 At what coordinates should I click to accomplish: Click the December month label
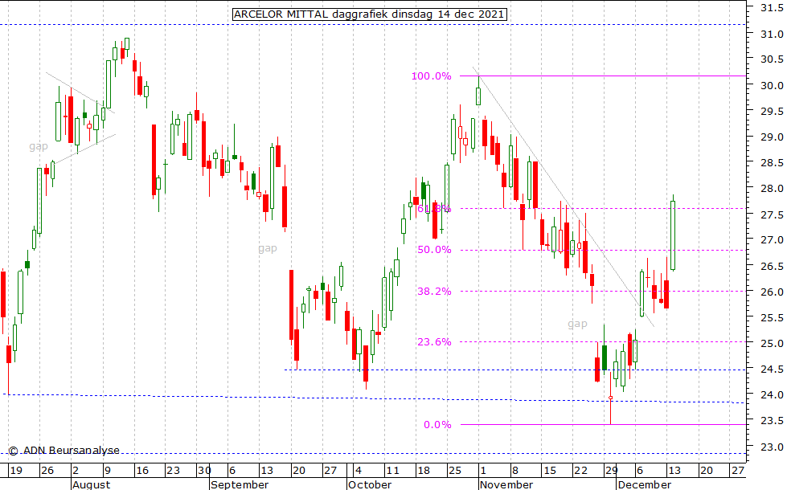pyautogui.click(x=644, y=484)
